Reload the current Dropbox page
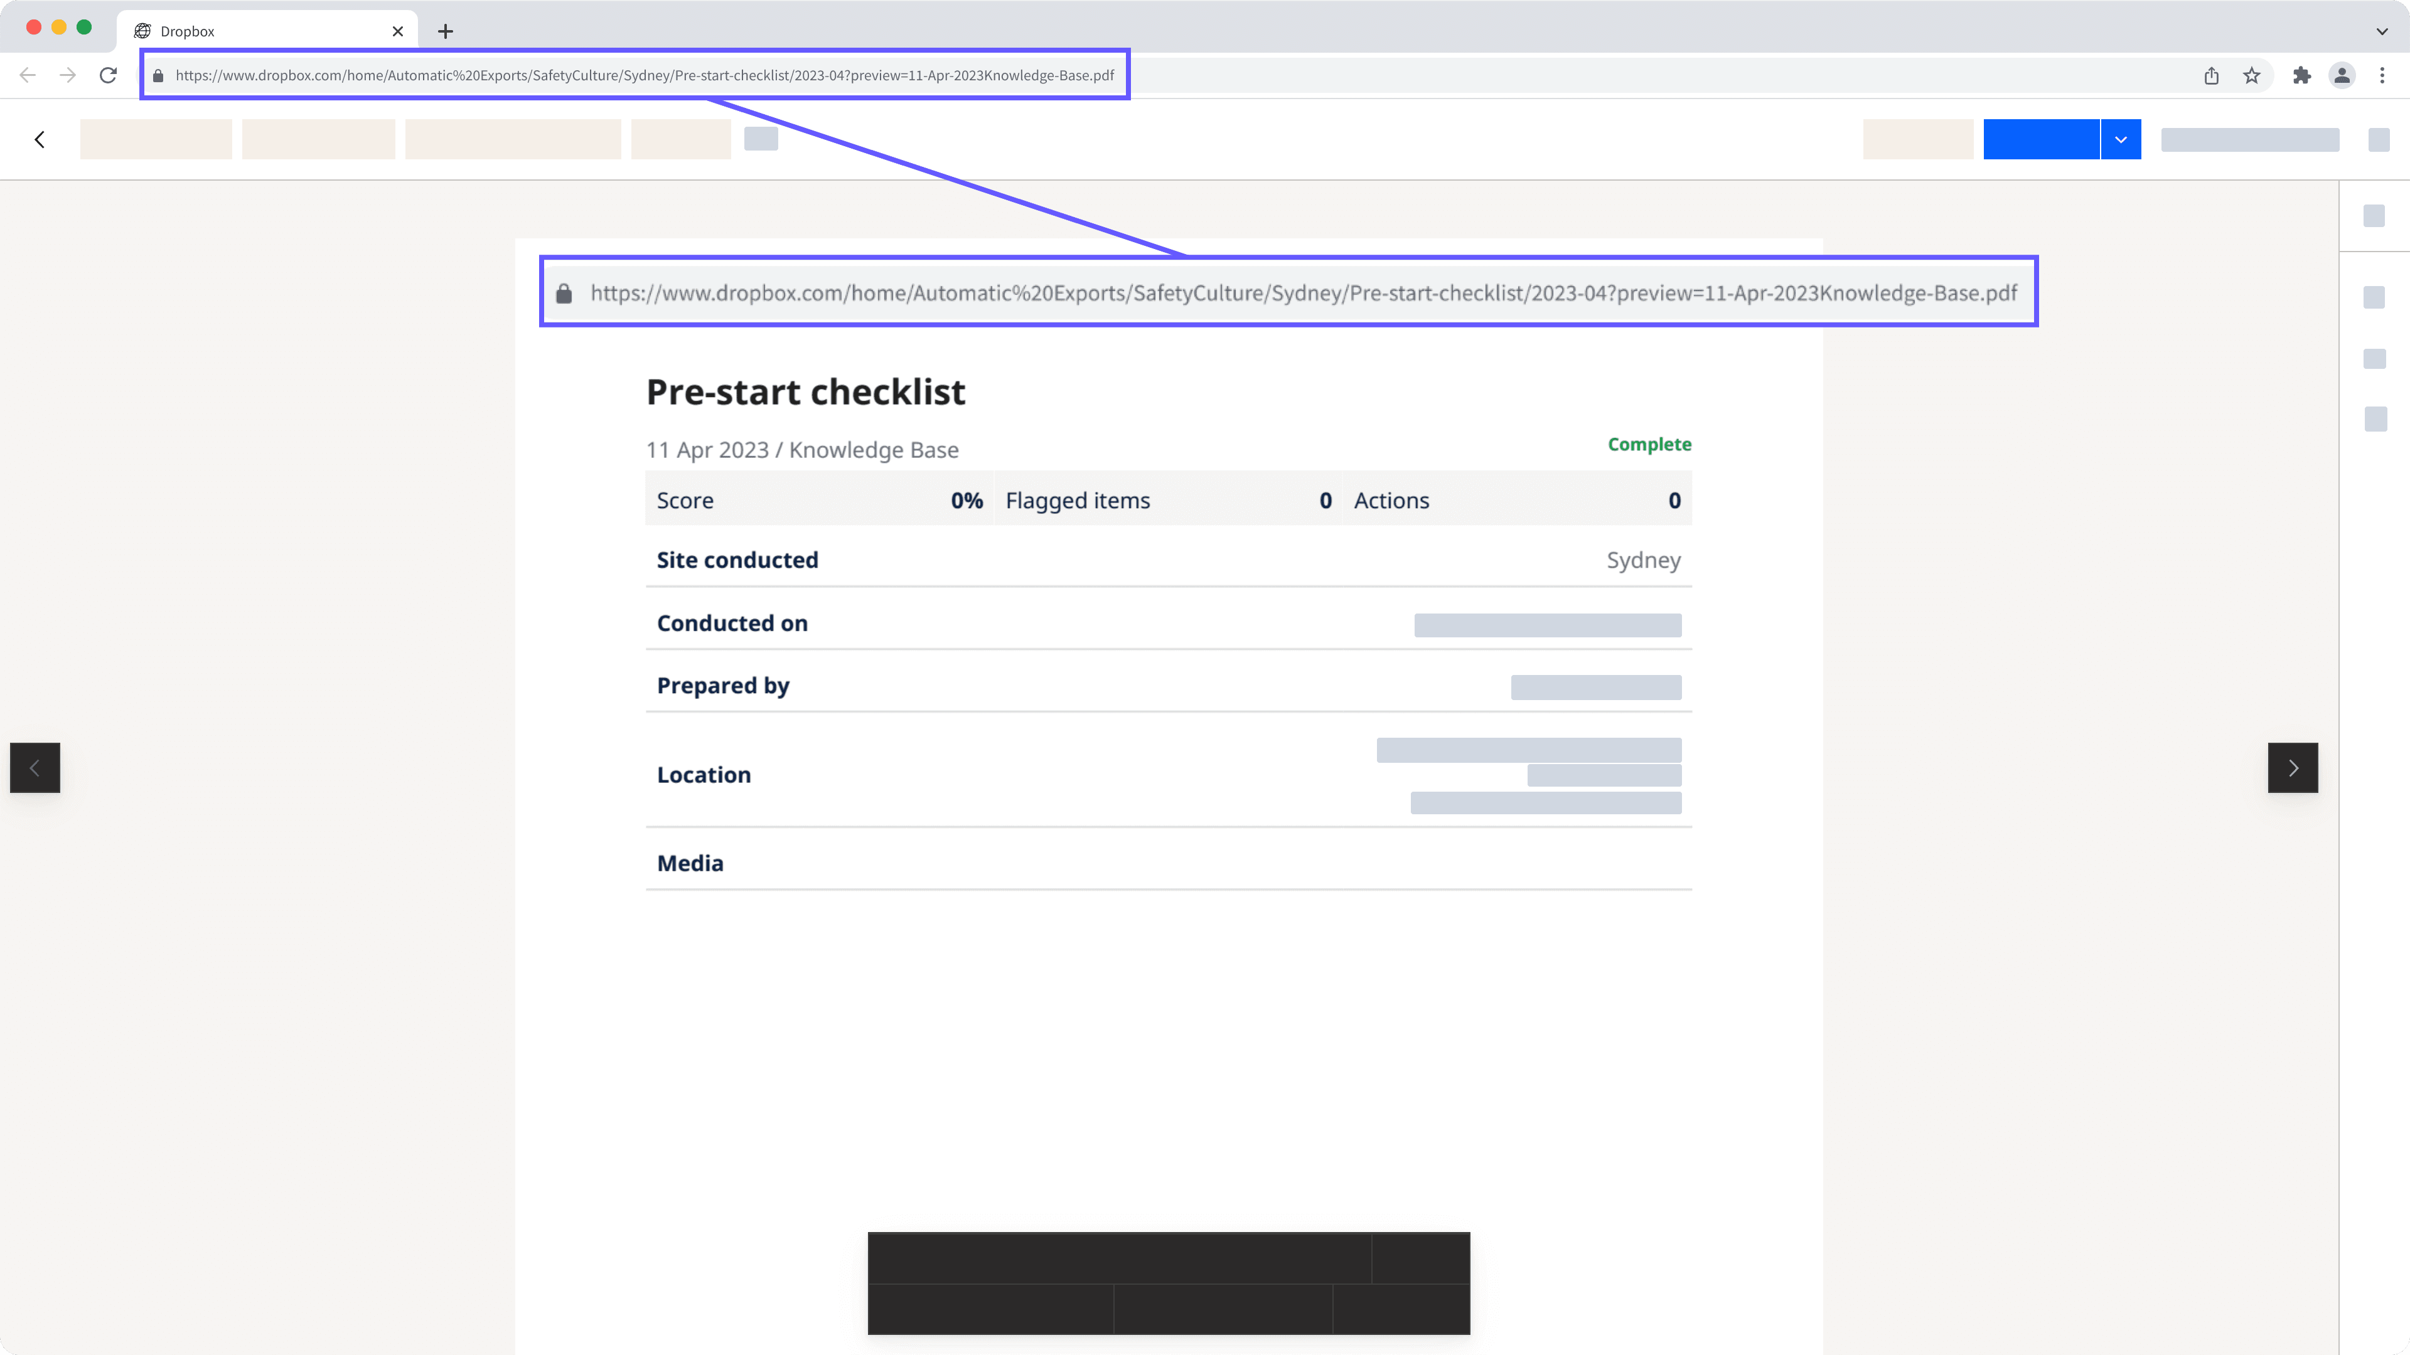This screenshot has height=1355, width=2410. point(109,75)
